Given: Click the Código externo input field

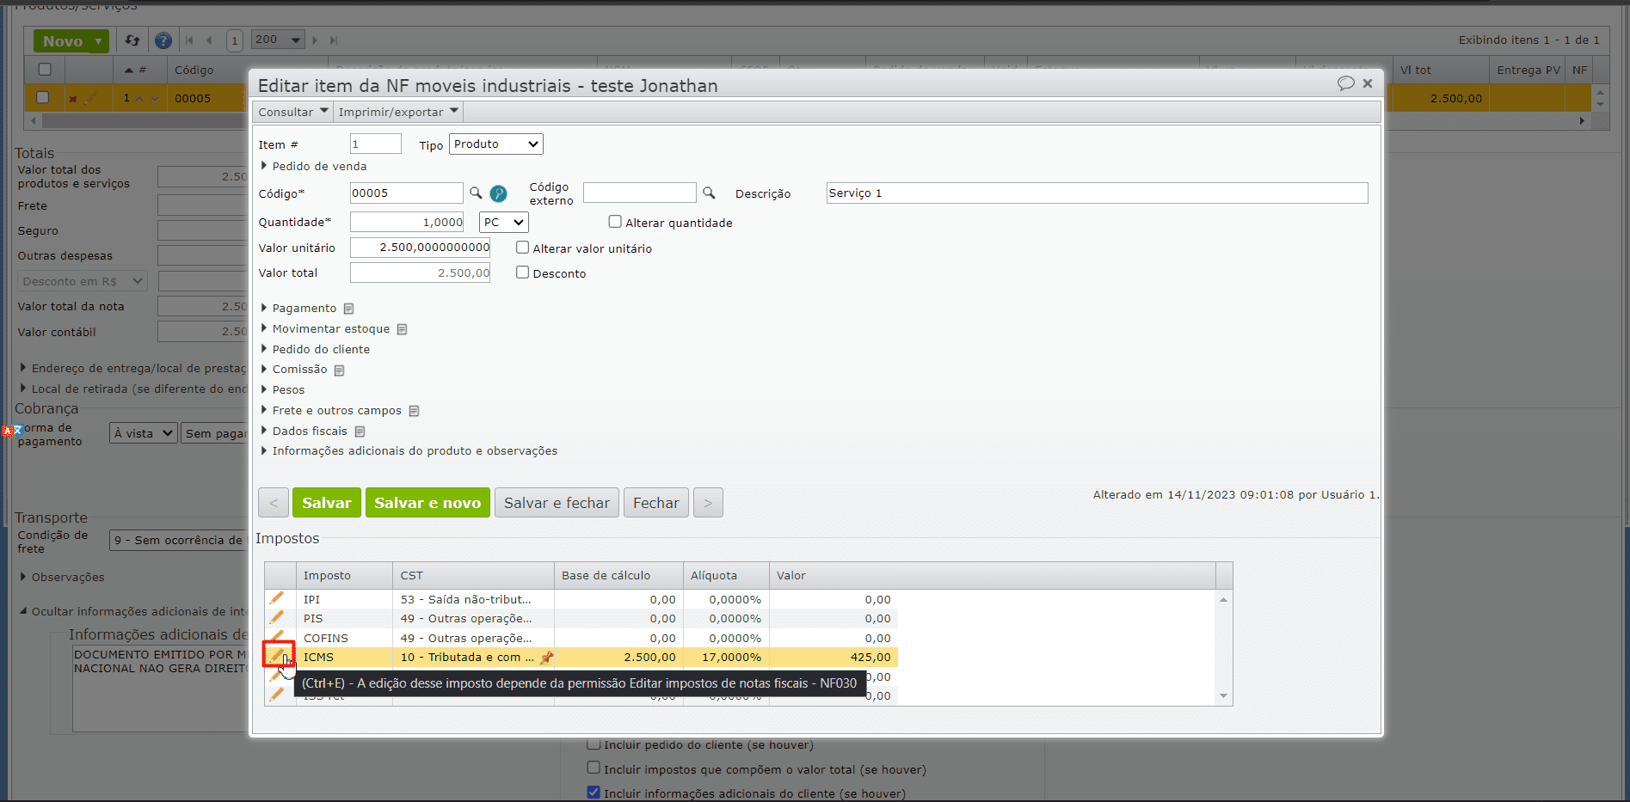Looking at the screenshot, I should (640, 193).
